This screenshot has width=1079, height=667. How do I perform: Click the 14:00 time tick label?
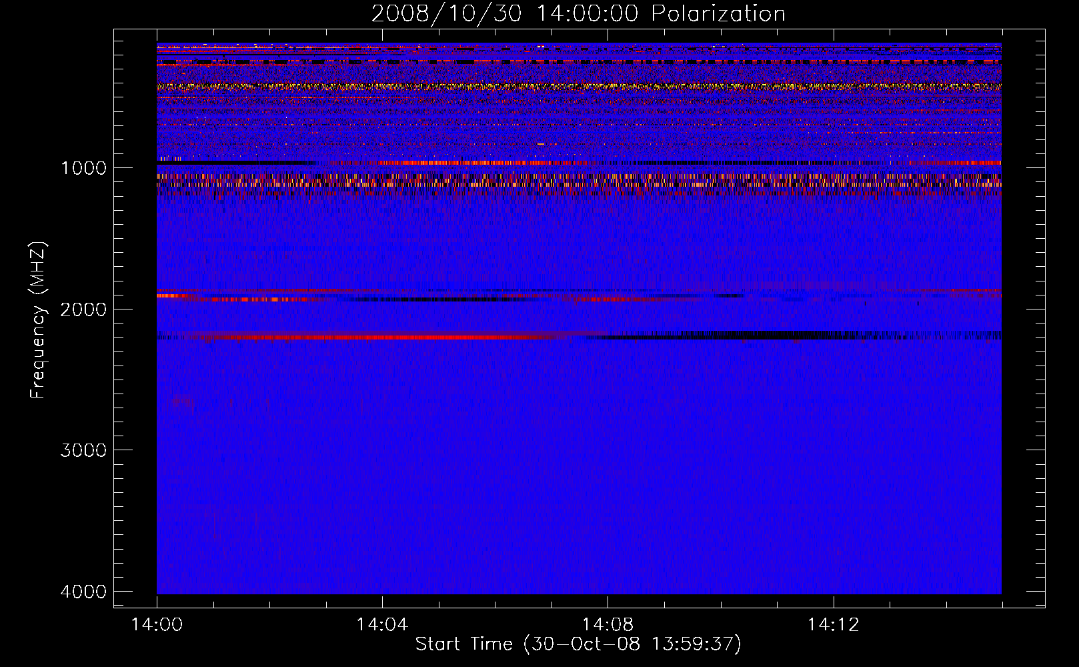(x=157, y=624)
